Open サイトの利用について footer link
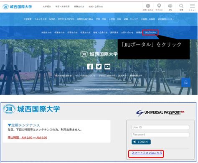Image resolution: width=198 pixels, height=163 pixels. point(85,76)
